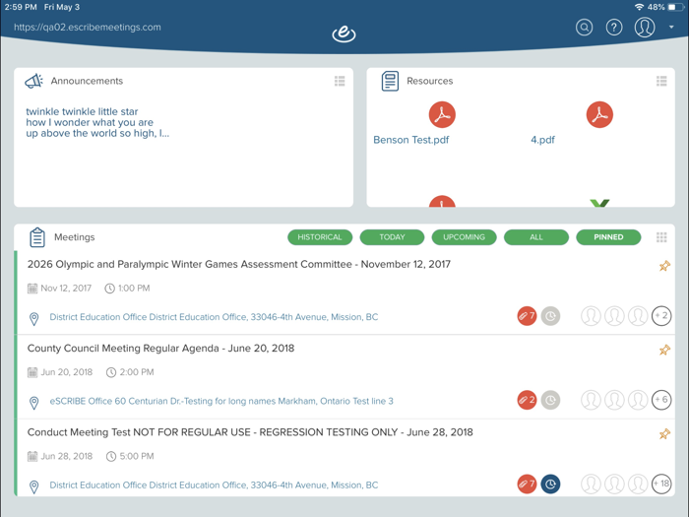Switch Announcements panel list view
Viewport: 689px width, 517px height.
[340, 81]
